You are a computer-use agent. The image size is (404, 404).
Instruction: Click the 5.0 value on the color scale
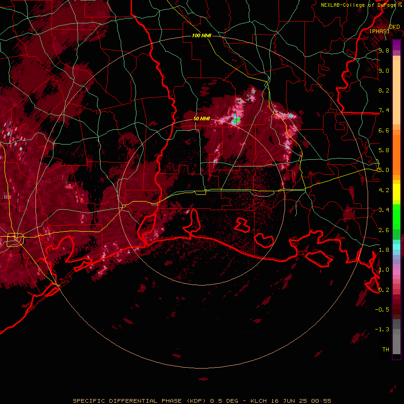(384, 170)
